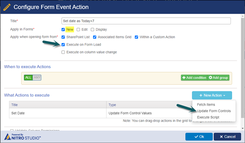Open the Set Date action row
Viewport: 245px width, 143px height.
[x=101, y=113]
